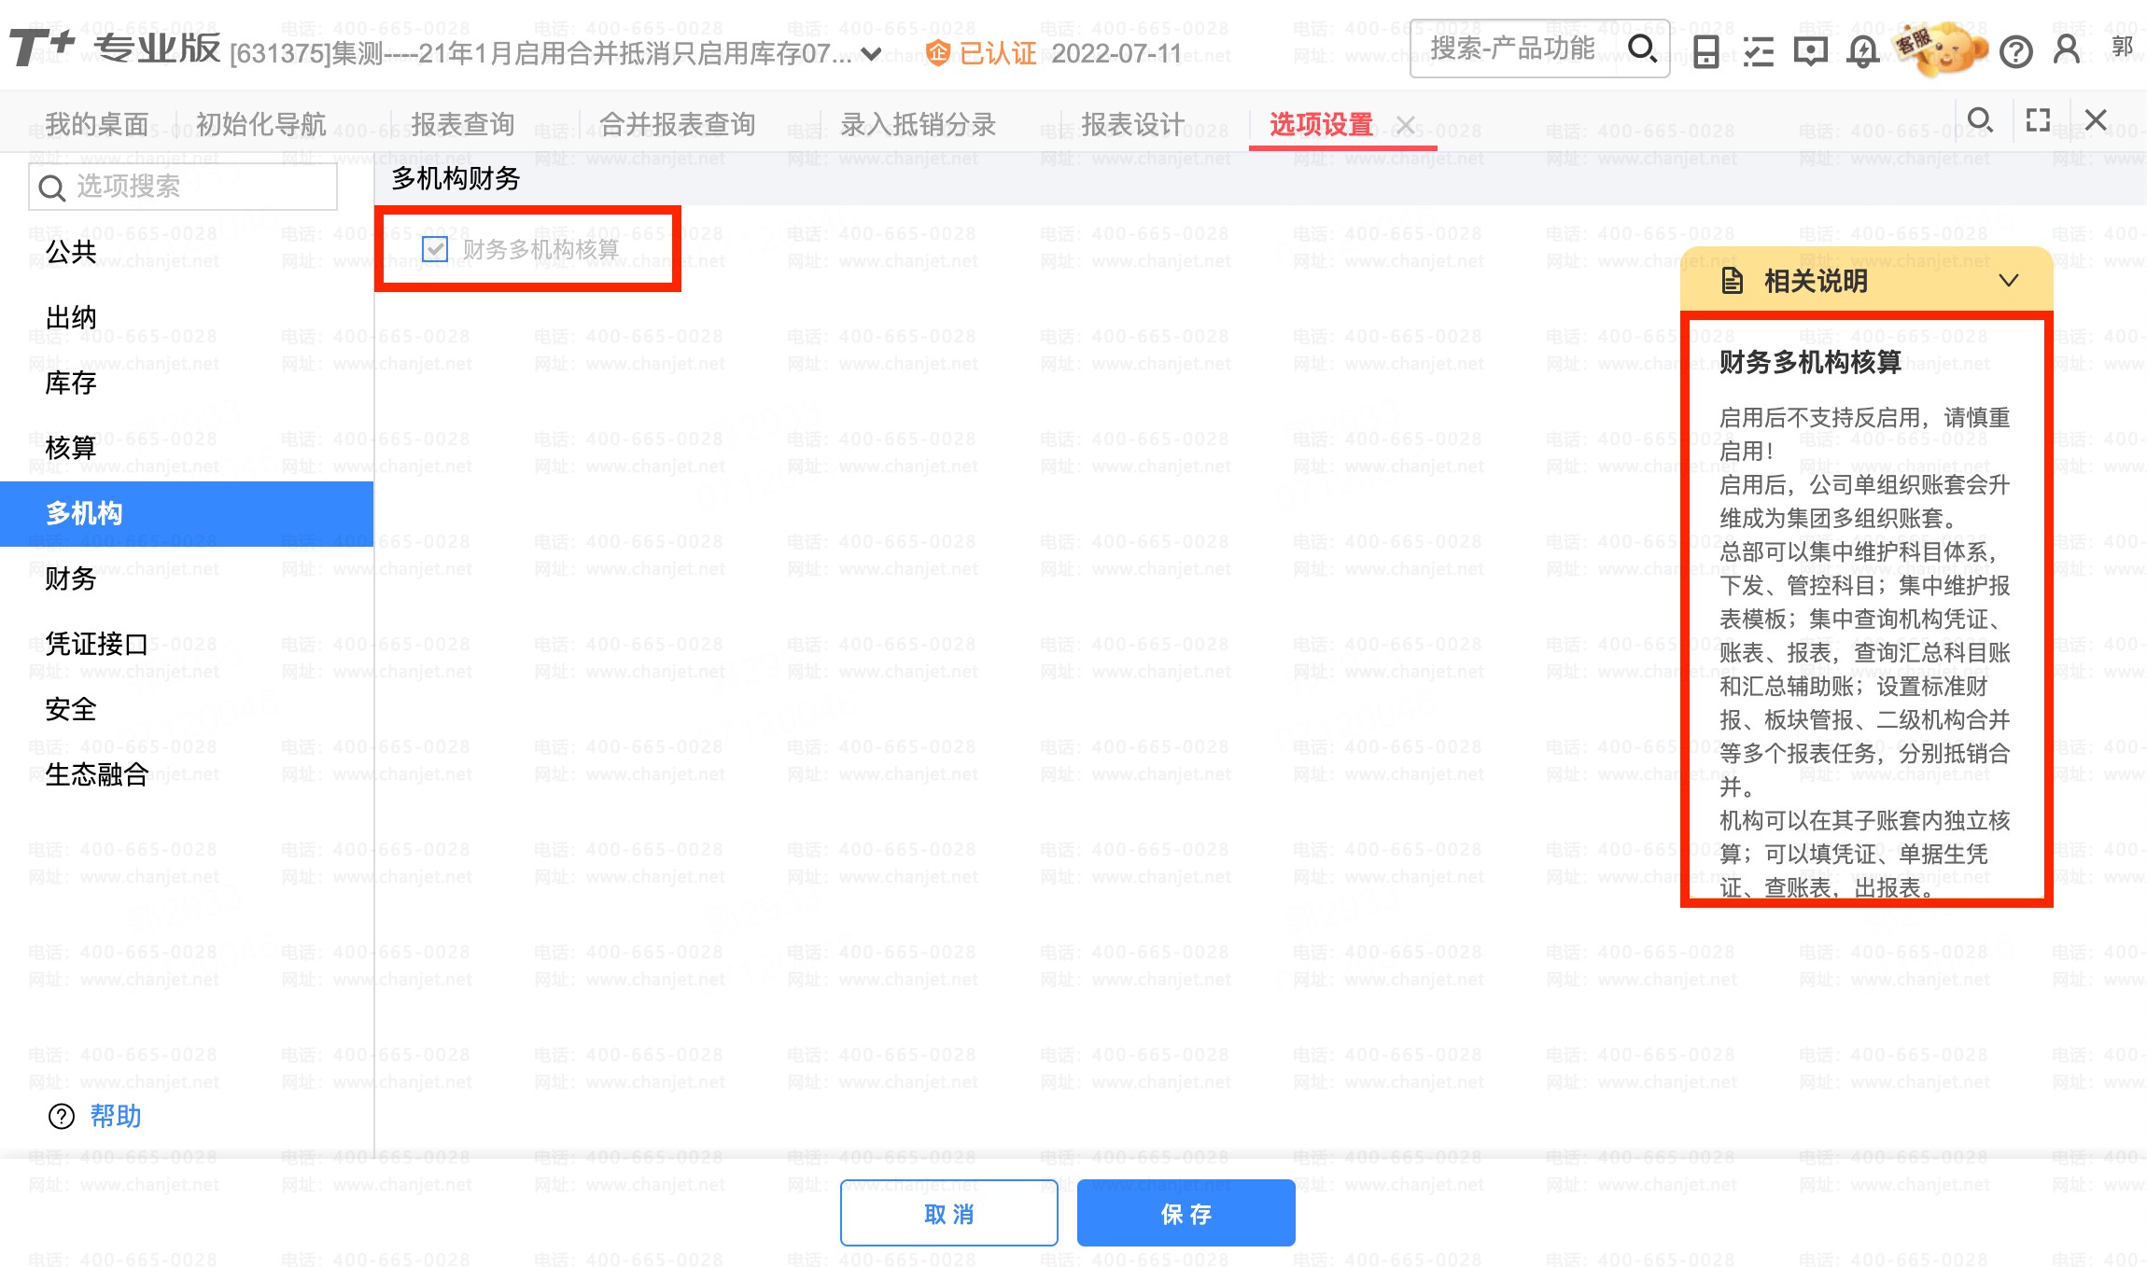This screenshot has height=1267, width=2147.
Task: Select 出纳 in options sidebar
Action: [187, 317]
